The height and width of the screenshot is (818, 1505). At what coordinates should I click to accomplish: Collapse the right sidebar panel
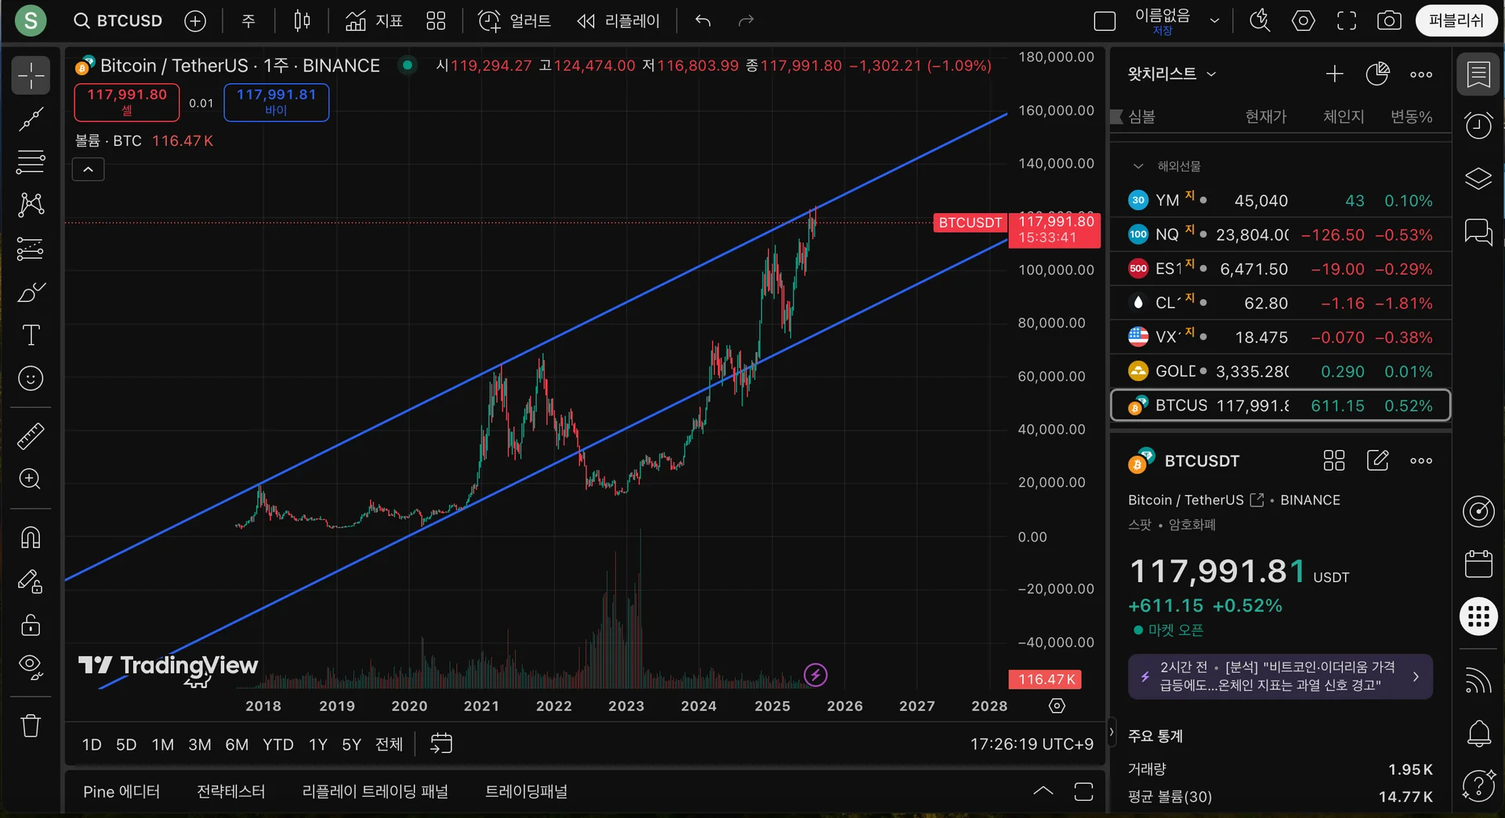click(1111, 733)
